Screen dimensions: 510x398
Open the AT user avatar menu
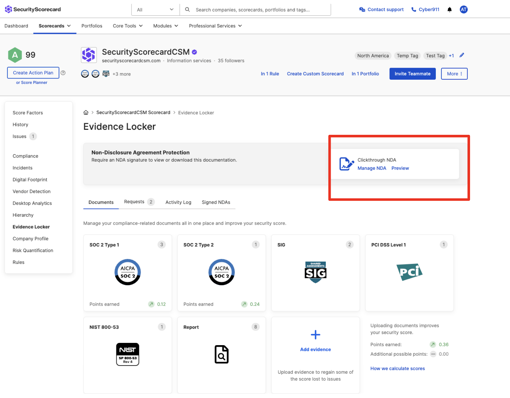tap(463, 10)
